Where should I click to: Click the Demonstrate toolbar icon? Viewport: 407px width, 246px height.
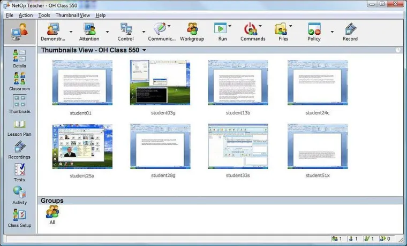(x=53, y=29)
